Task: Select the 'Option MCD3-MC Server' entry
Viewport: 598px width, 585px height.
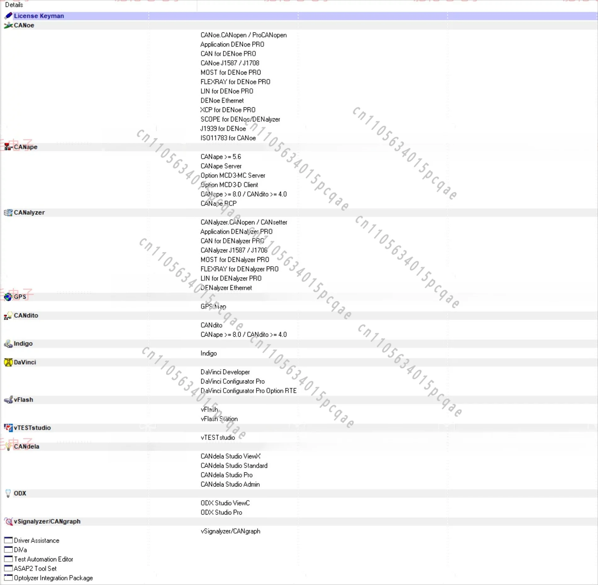Action: (x=233, y=176)
